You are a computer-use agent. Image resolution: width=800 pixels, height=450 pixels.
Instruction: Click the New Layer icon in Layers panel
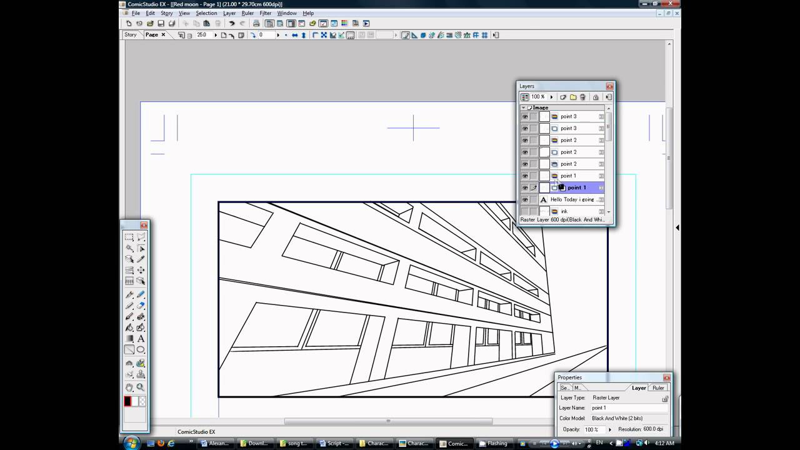pyautogui.click(x=562, y=97)
